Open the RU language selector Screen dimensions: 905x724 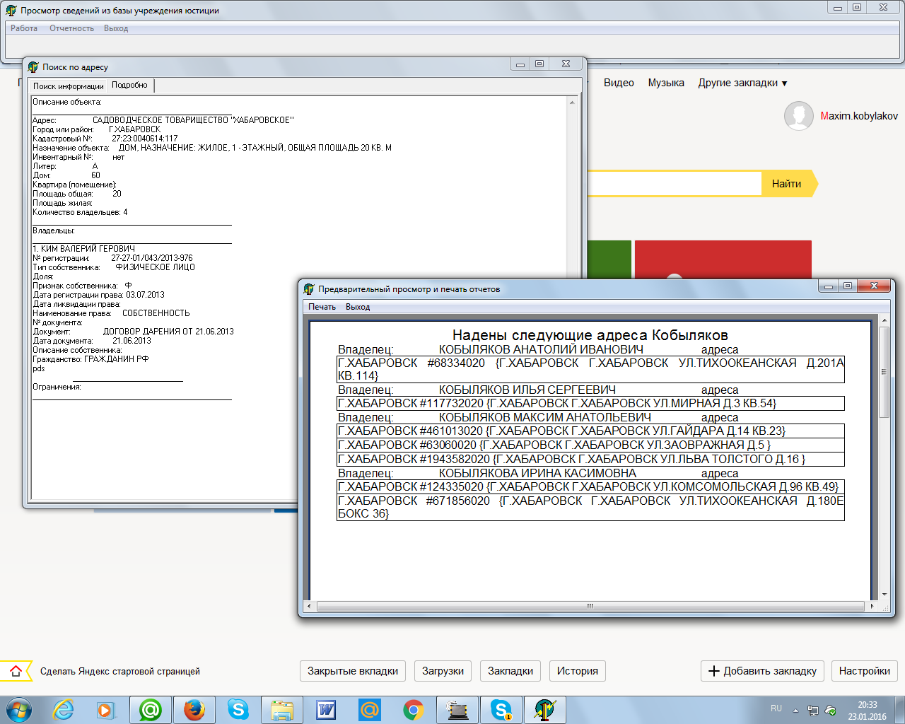[x=776, y=708]
